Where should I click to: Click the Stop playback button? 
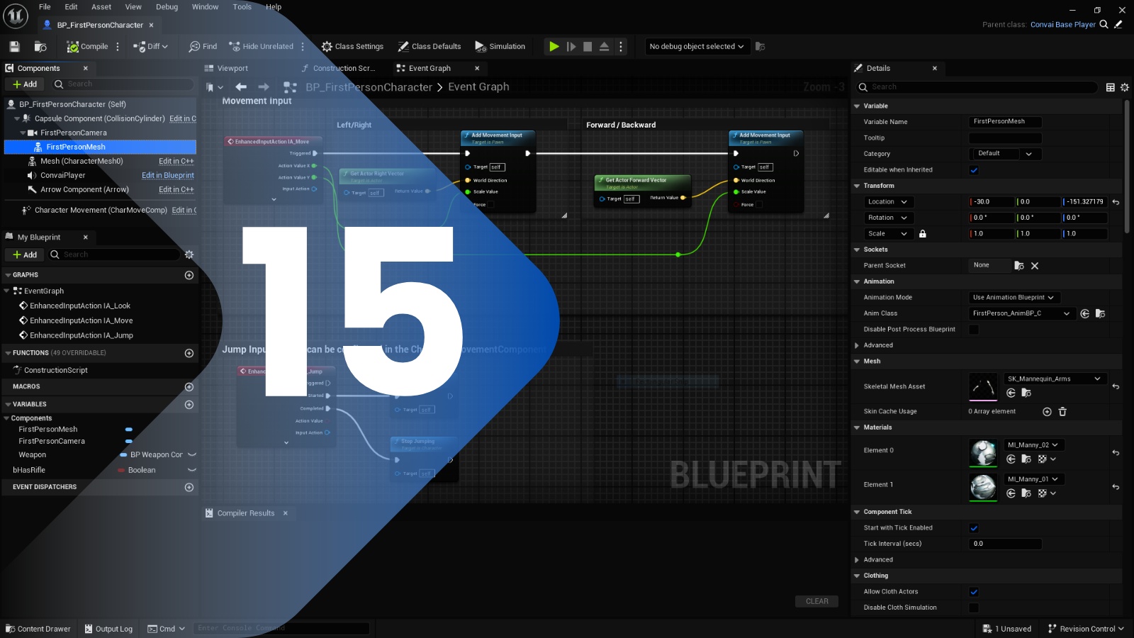tap(588, 47)
